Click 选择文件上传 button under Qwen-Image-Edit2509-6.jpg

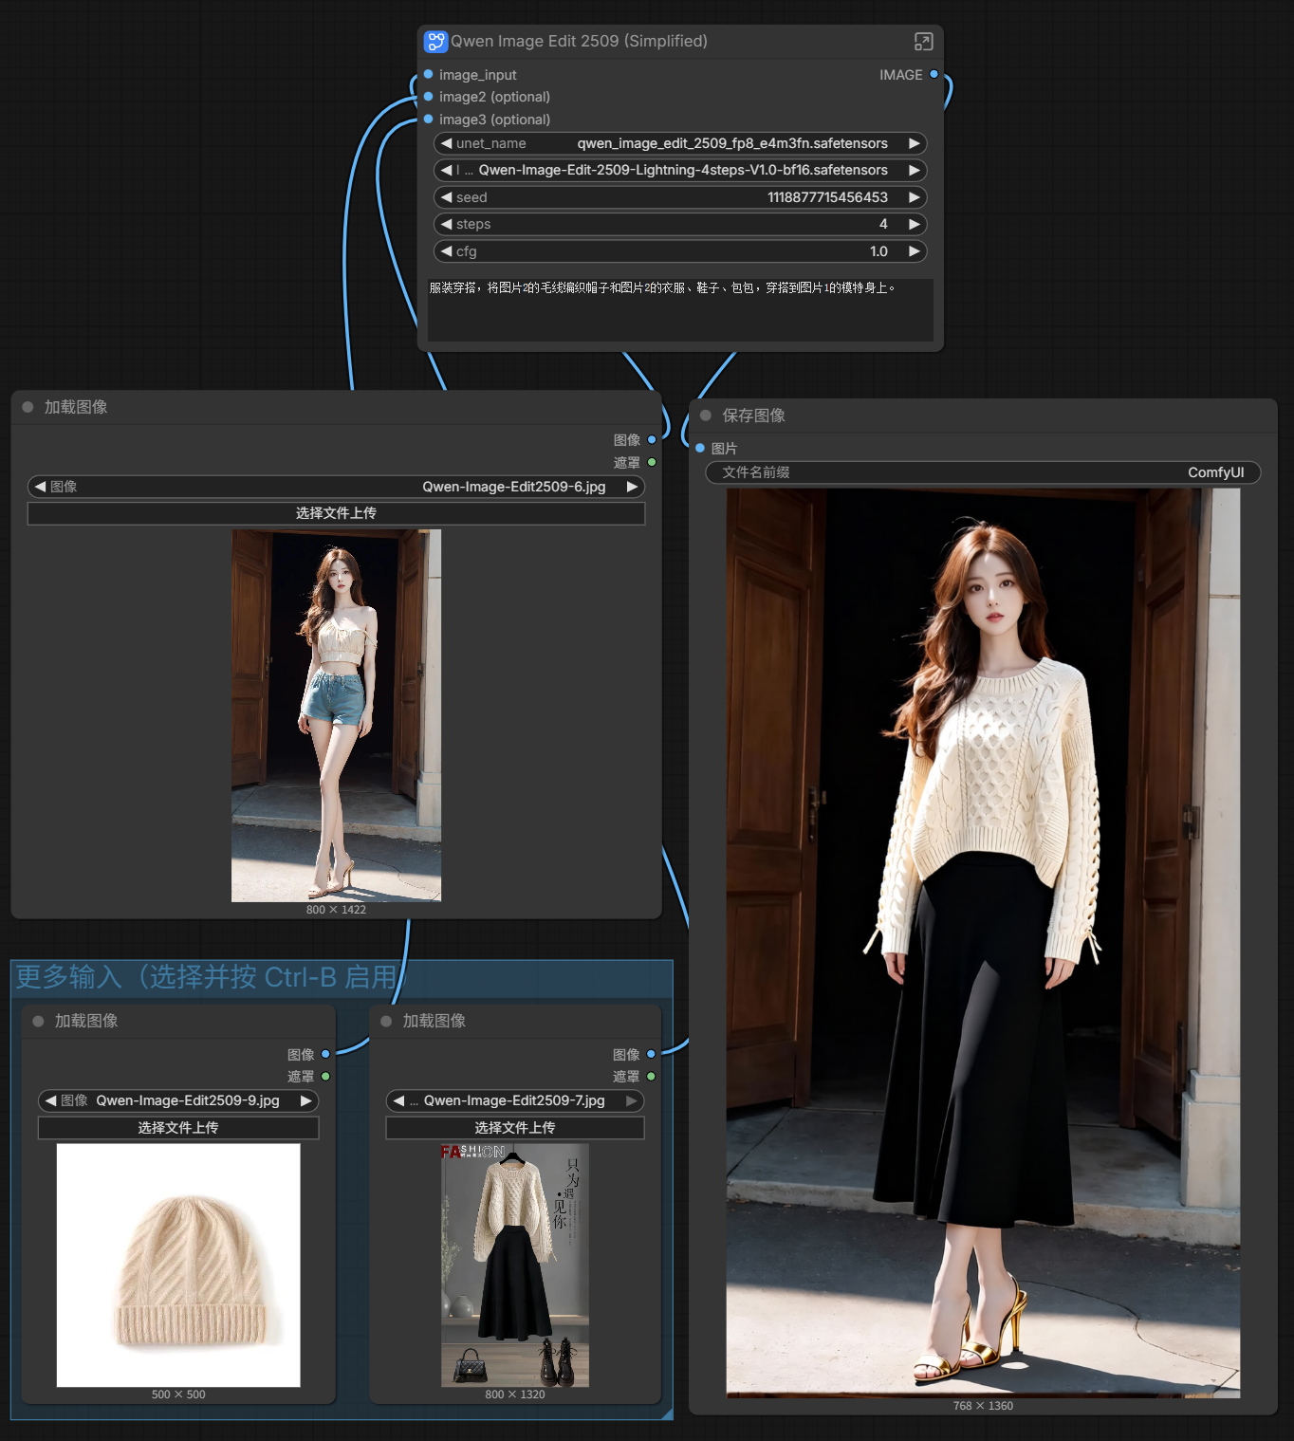(336, 513)
